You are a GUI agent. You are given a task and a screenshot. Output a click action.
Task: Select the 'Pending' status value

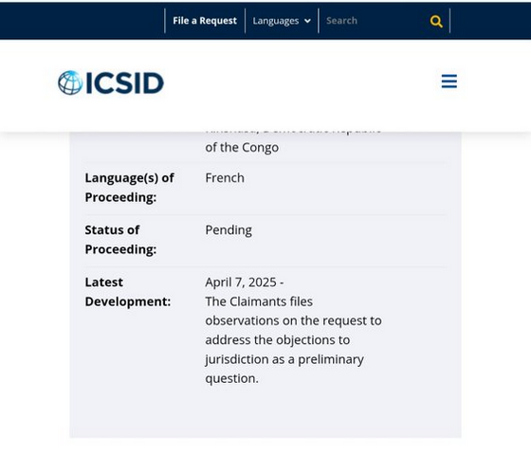click(x=229, y=230)
